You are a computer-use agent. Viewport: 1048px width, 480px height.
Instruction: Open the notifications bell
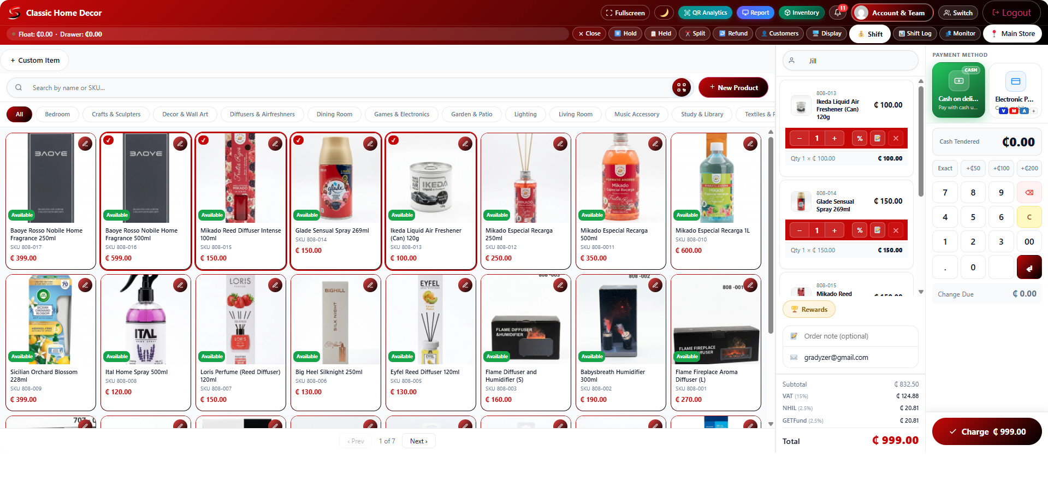[838, 13]
